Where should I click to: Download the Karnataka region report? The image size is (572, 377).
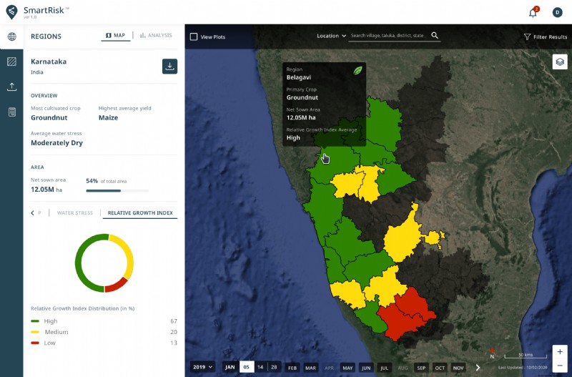click(169, 67)
